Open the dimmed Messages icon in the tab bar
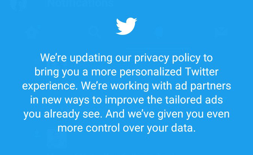This screenshot has height=155, width=253. [221, 33]
